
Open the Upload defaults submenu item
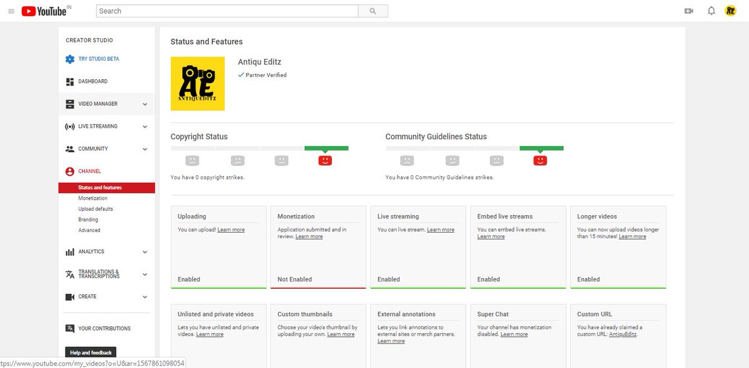pyautogui.click(x=95, y=209)
